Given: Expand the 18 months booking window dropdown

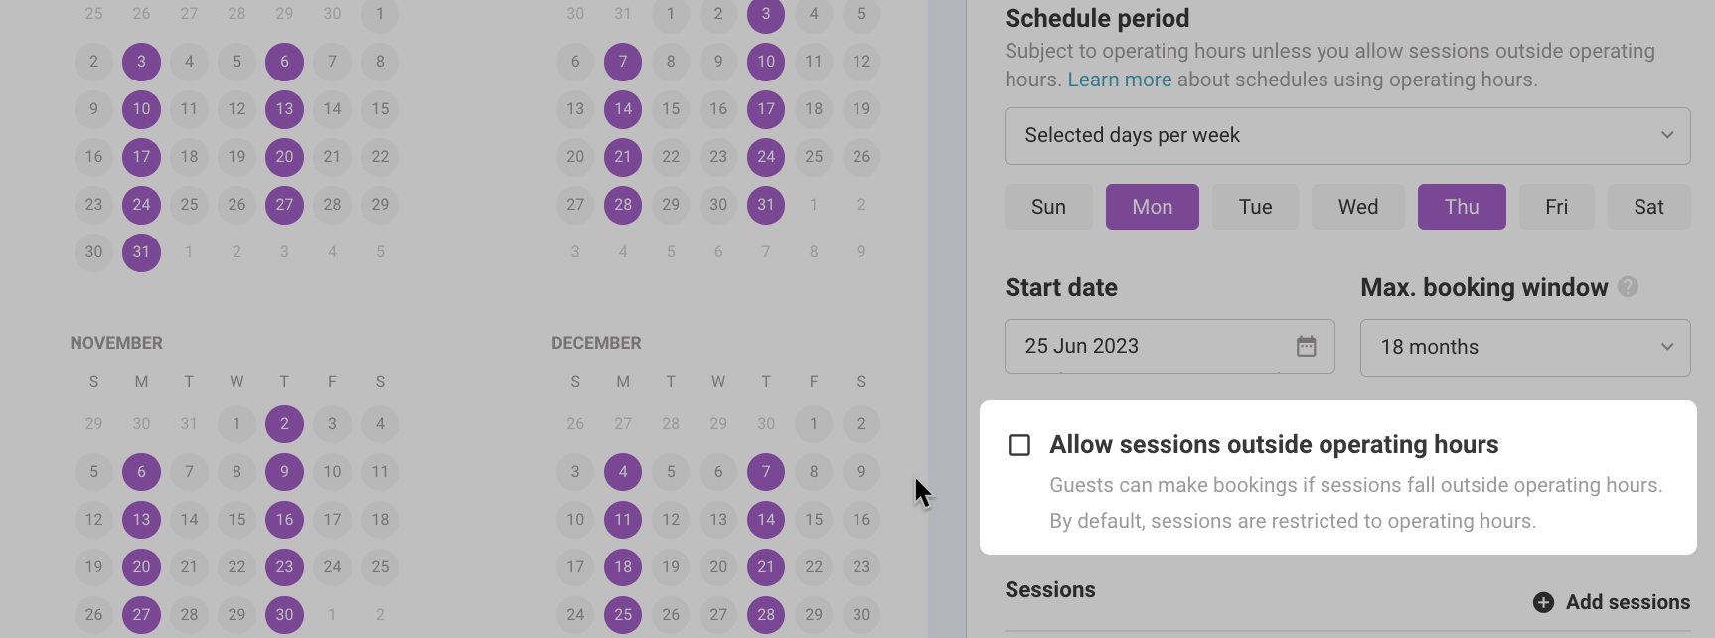Looking at the screenshot, I should [1525, 348].
